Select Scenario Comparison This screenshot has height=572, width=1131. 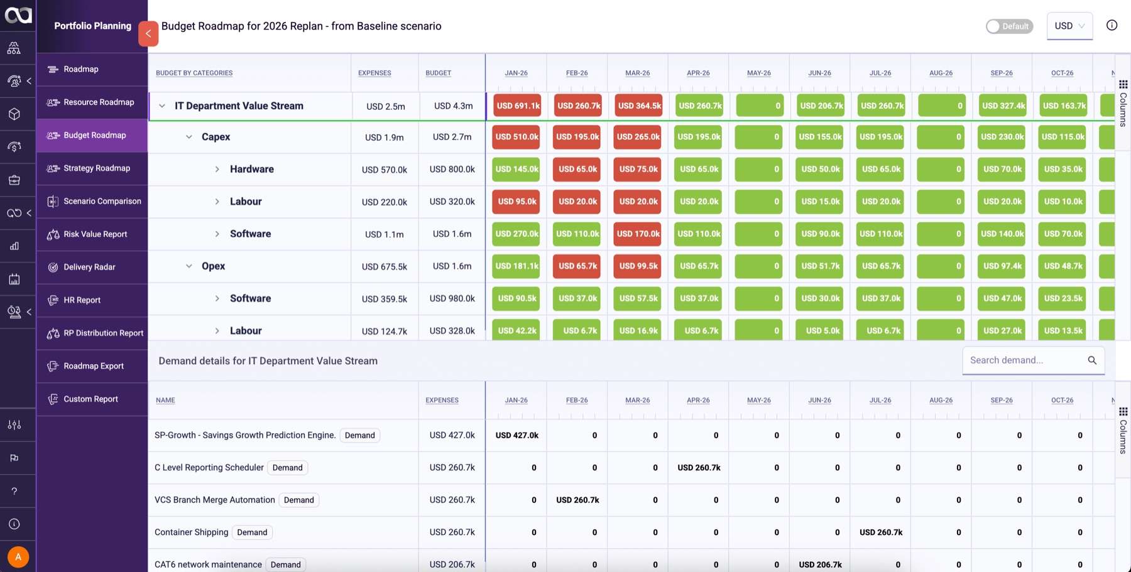[92, 202]
